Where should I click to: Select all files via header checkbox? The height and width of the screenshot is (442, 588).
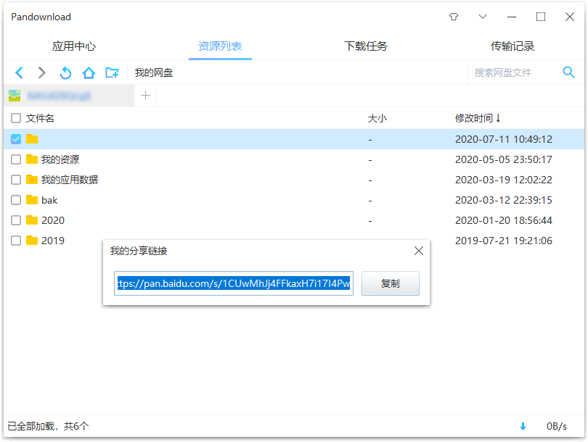[16, 117]
